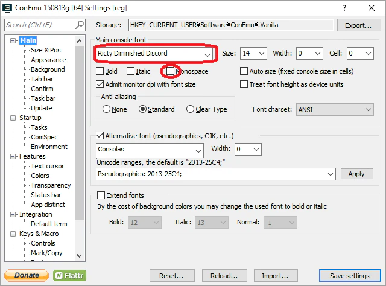This screenshot has height=286, width=386.
Task: Select Standard anti-aliasing radio
Action: pos(142,109)
